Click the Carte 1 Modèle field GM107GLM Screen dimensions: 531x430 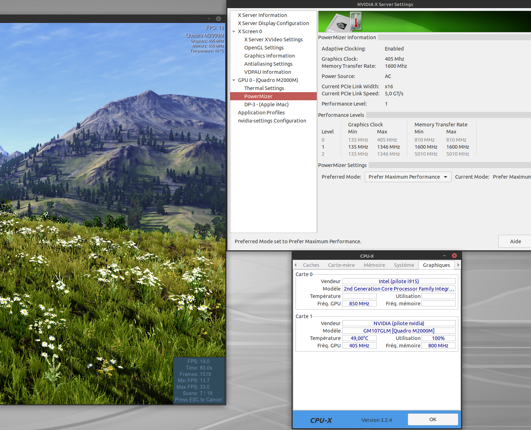point(399,331)
